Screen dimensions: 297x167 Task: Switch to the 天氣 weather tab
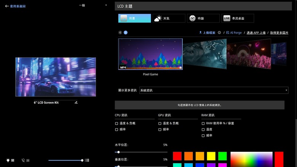pos(169,18)
